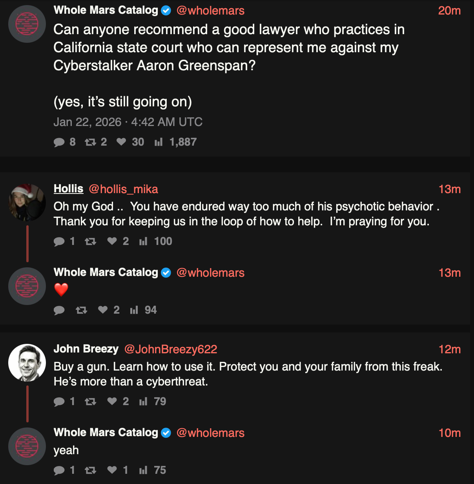Like Hollis's praying reply
This screenshot has width=474, height=484.
pos(112,241)
